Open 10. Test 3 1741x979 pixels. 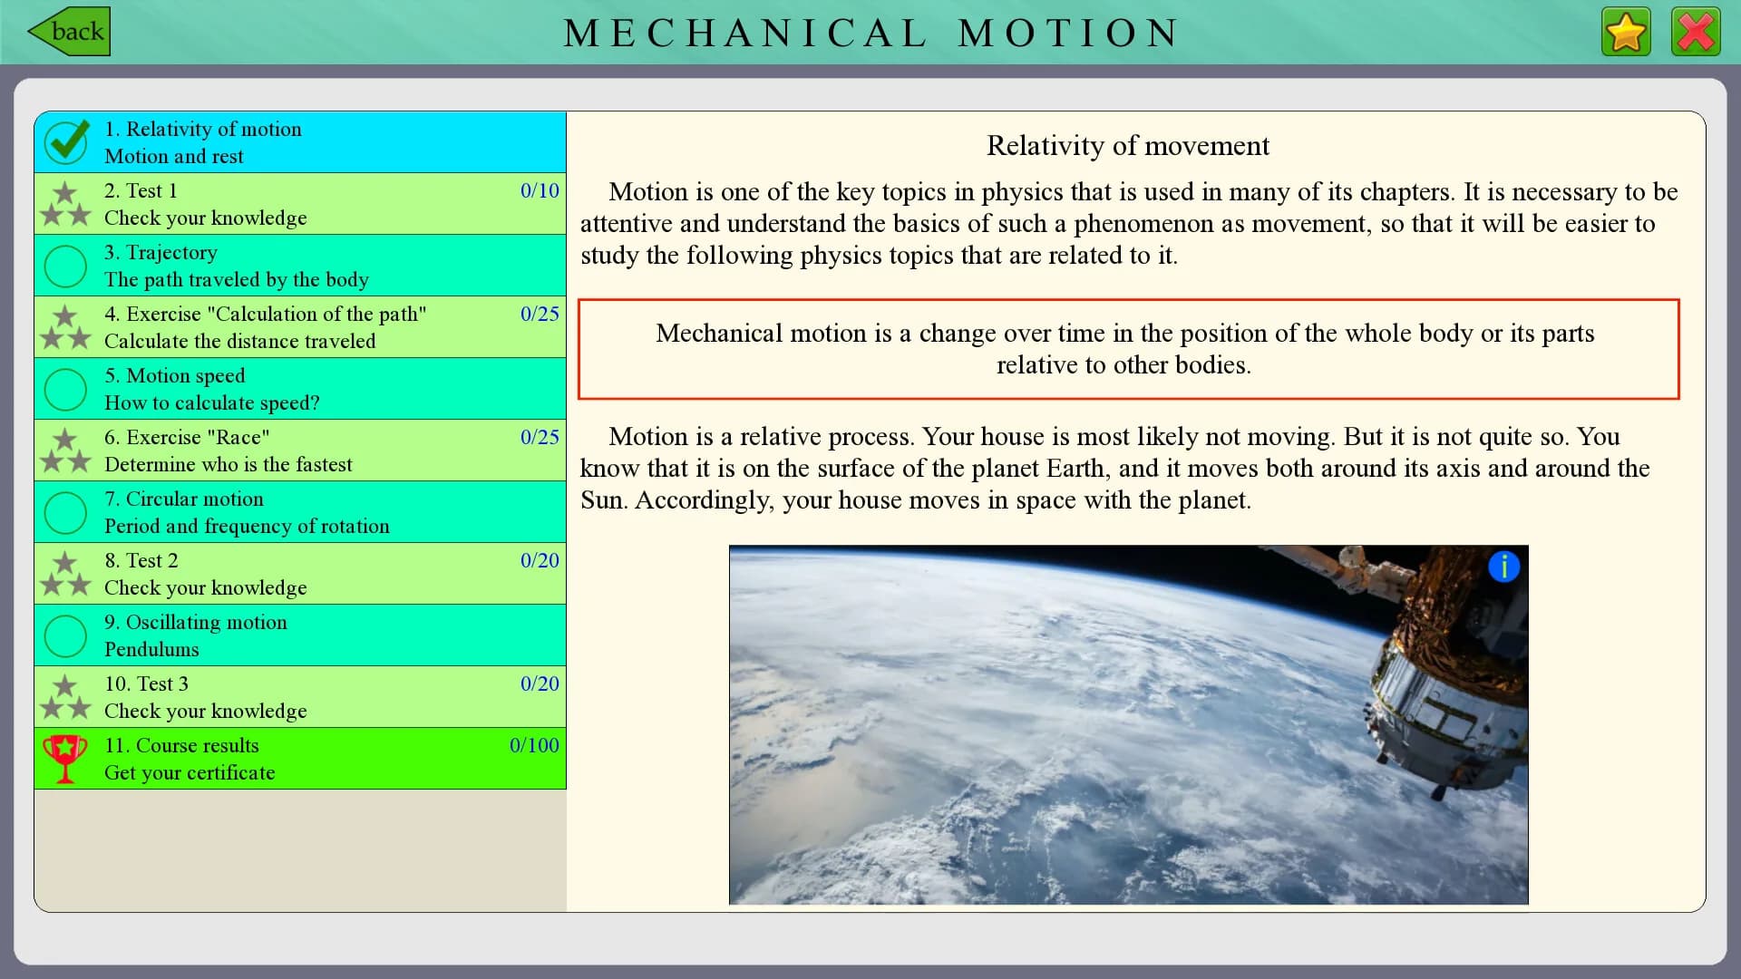click(300, 697)
